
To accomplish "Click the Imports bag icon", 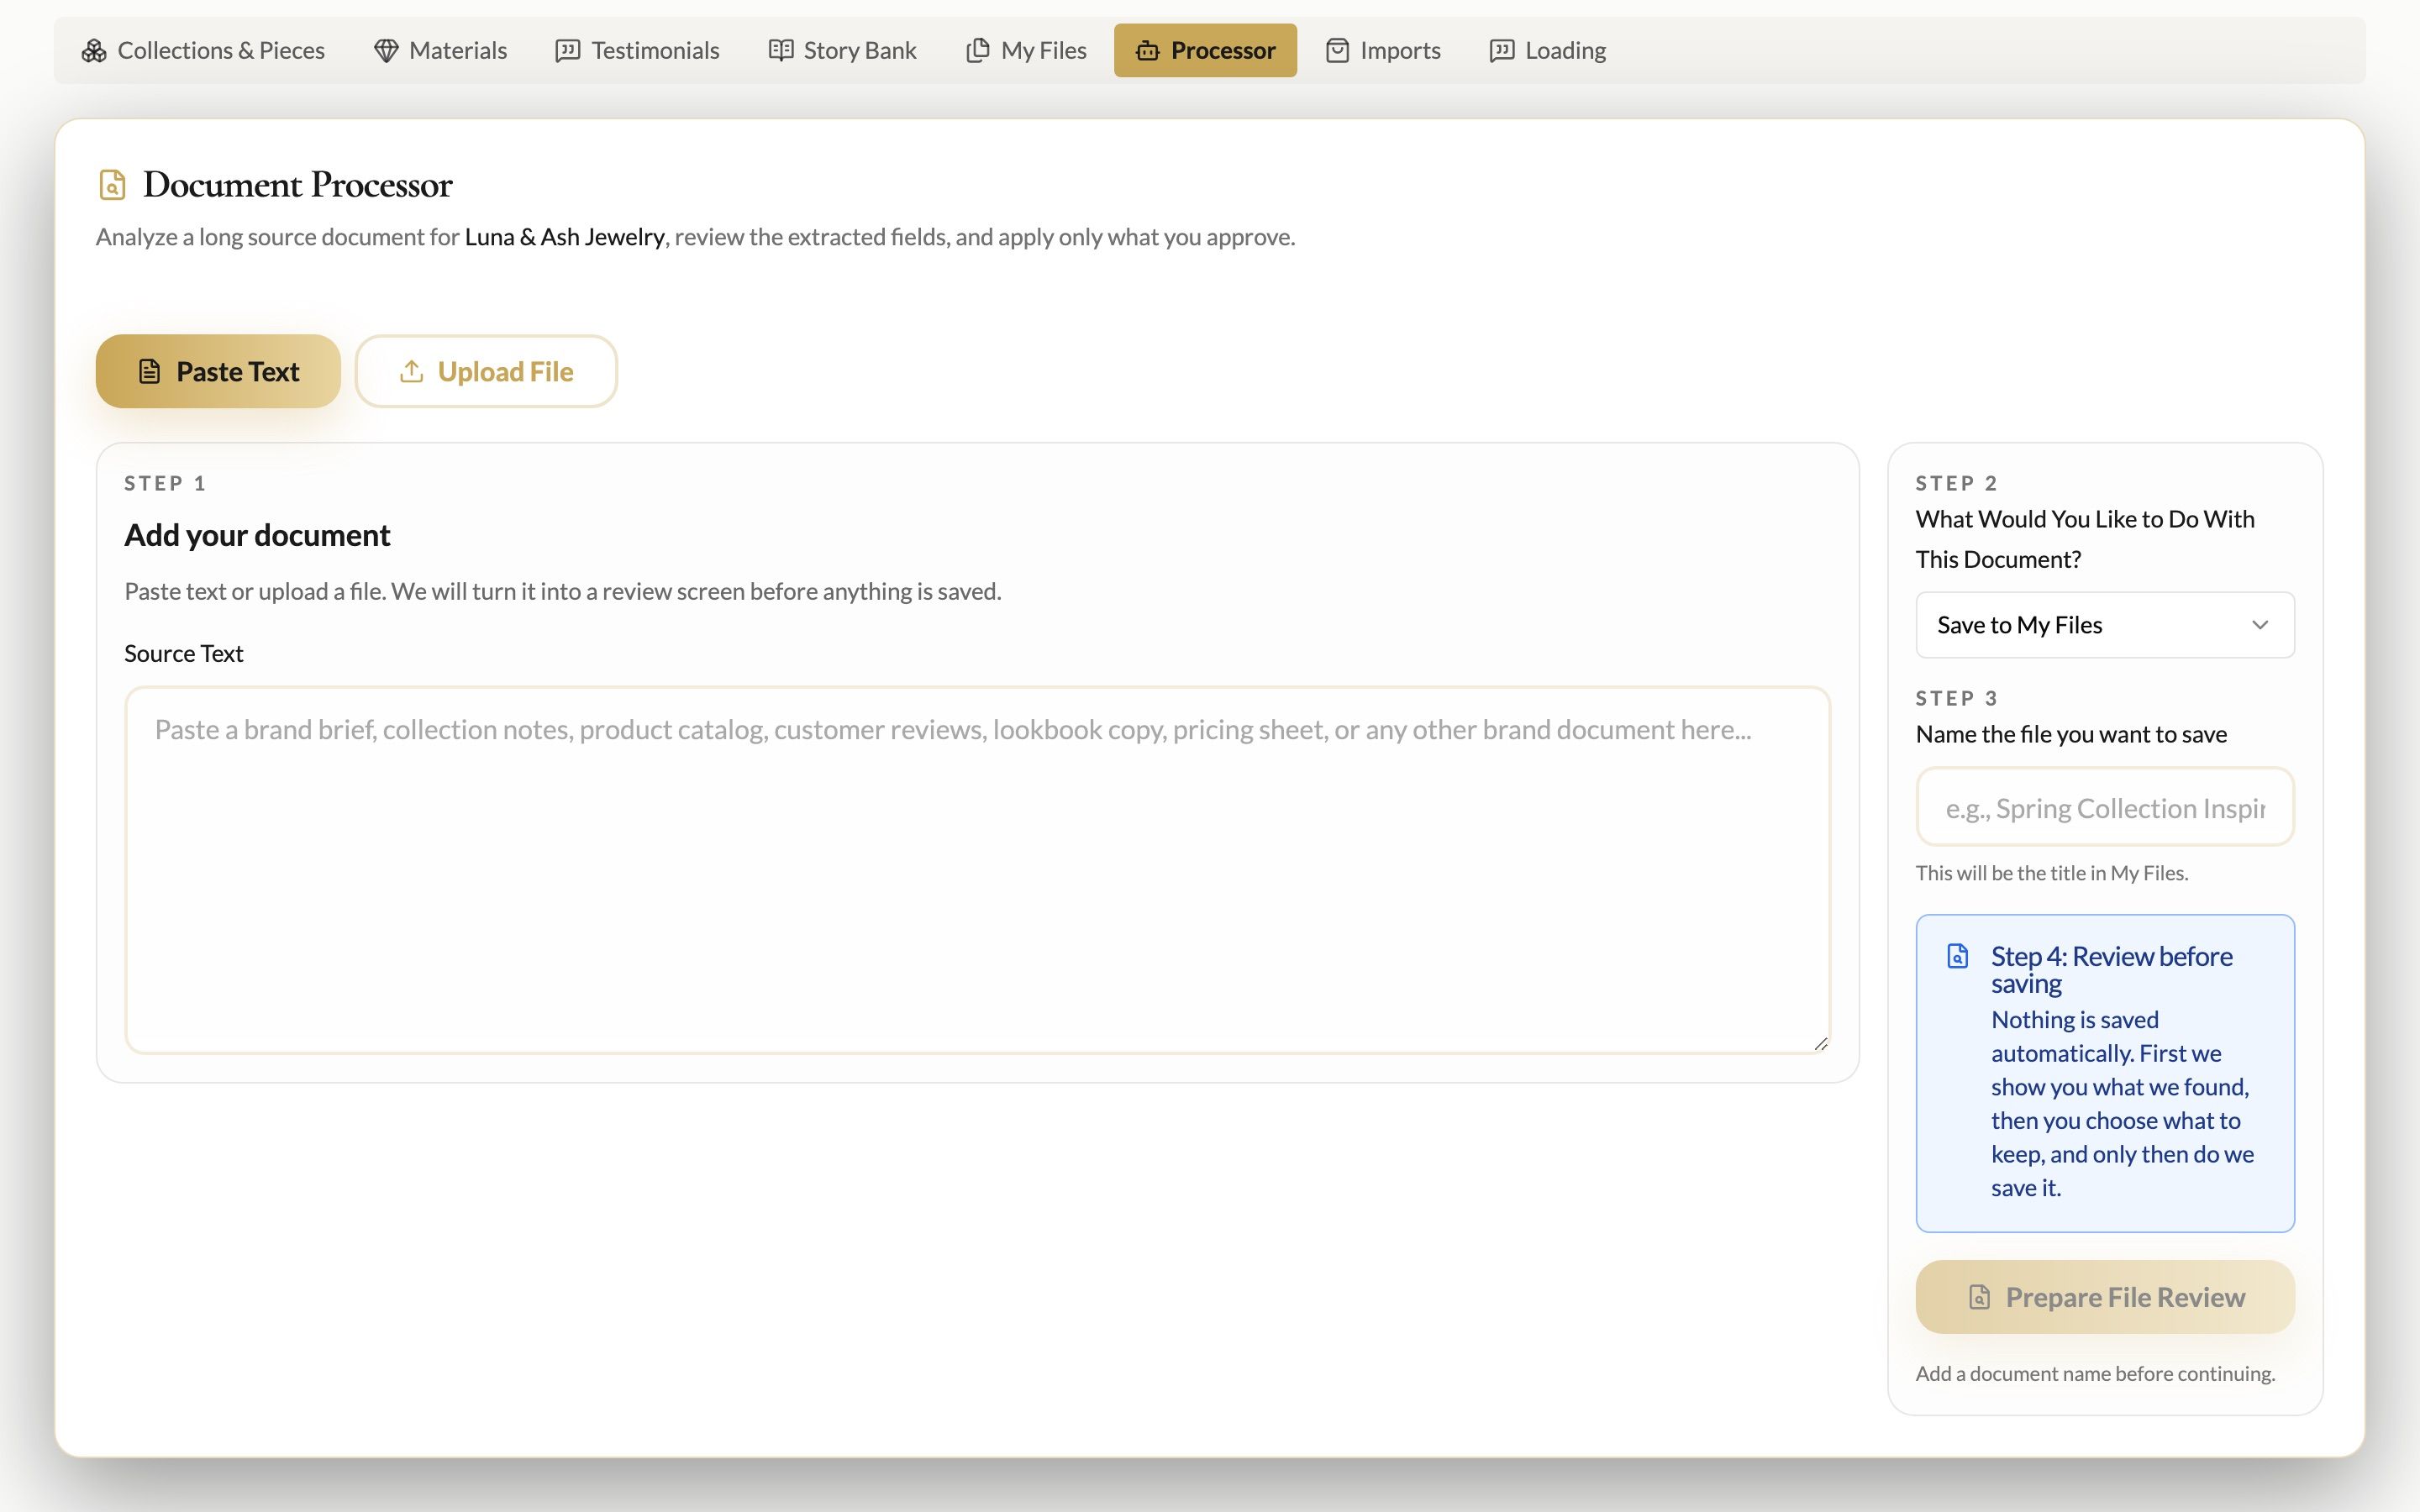I will pyautogui.click(x=1337, y=50).
